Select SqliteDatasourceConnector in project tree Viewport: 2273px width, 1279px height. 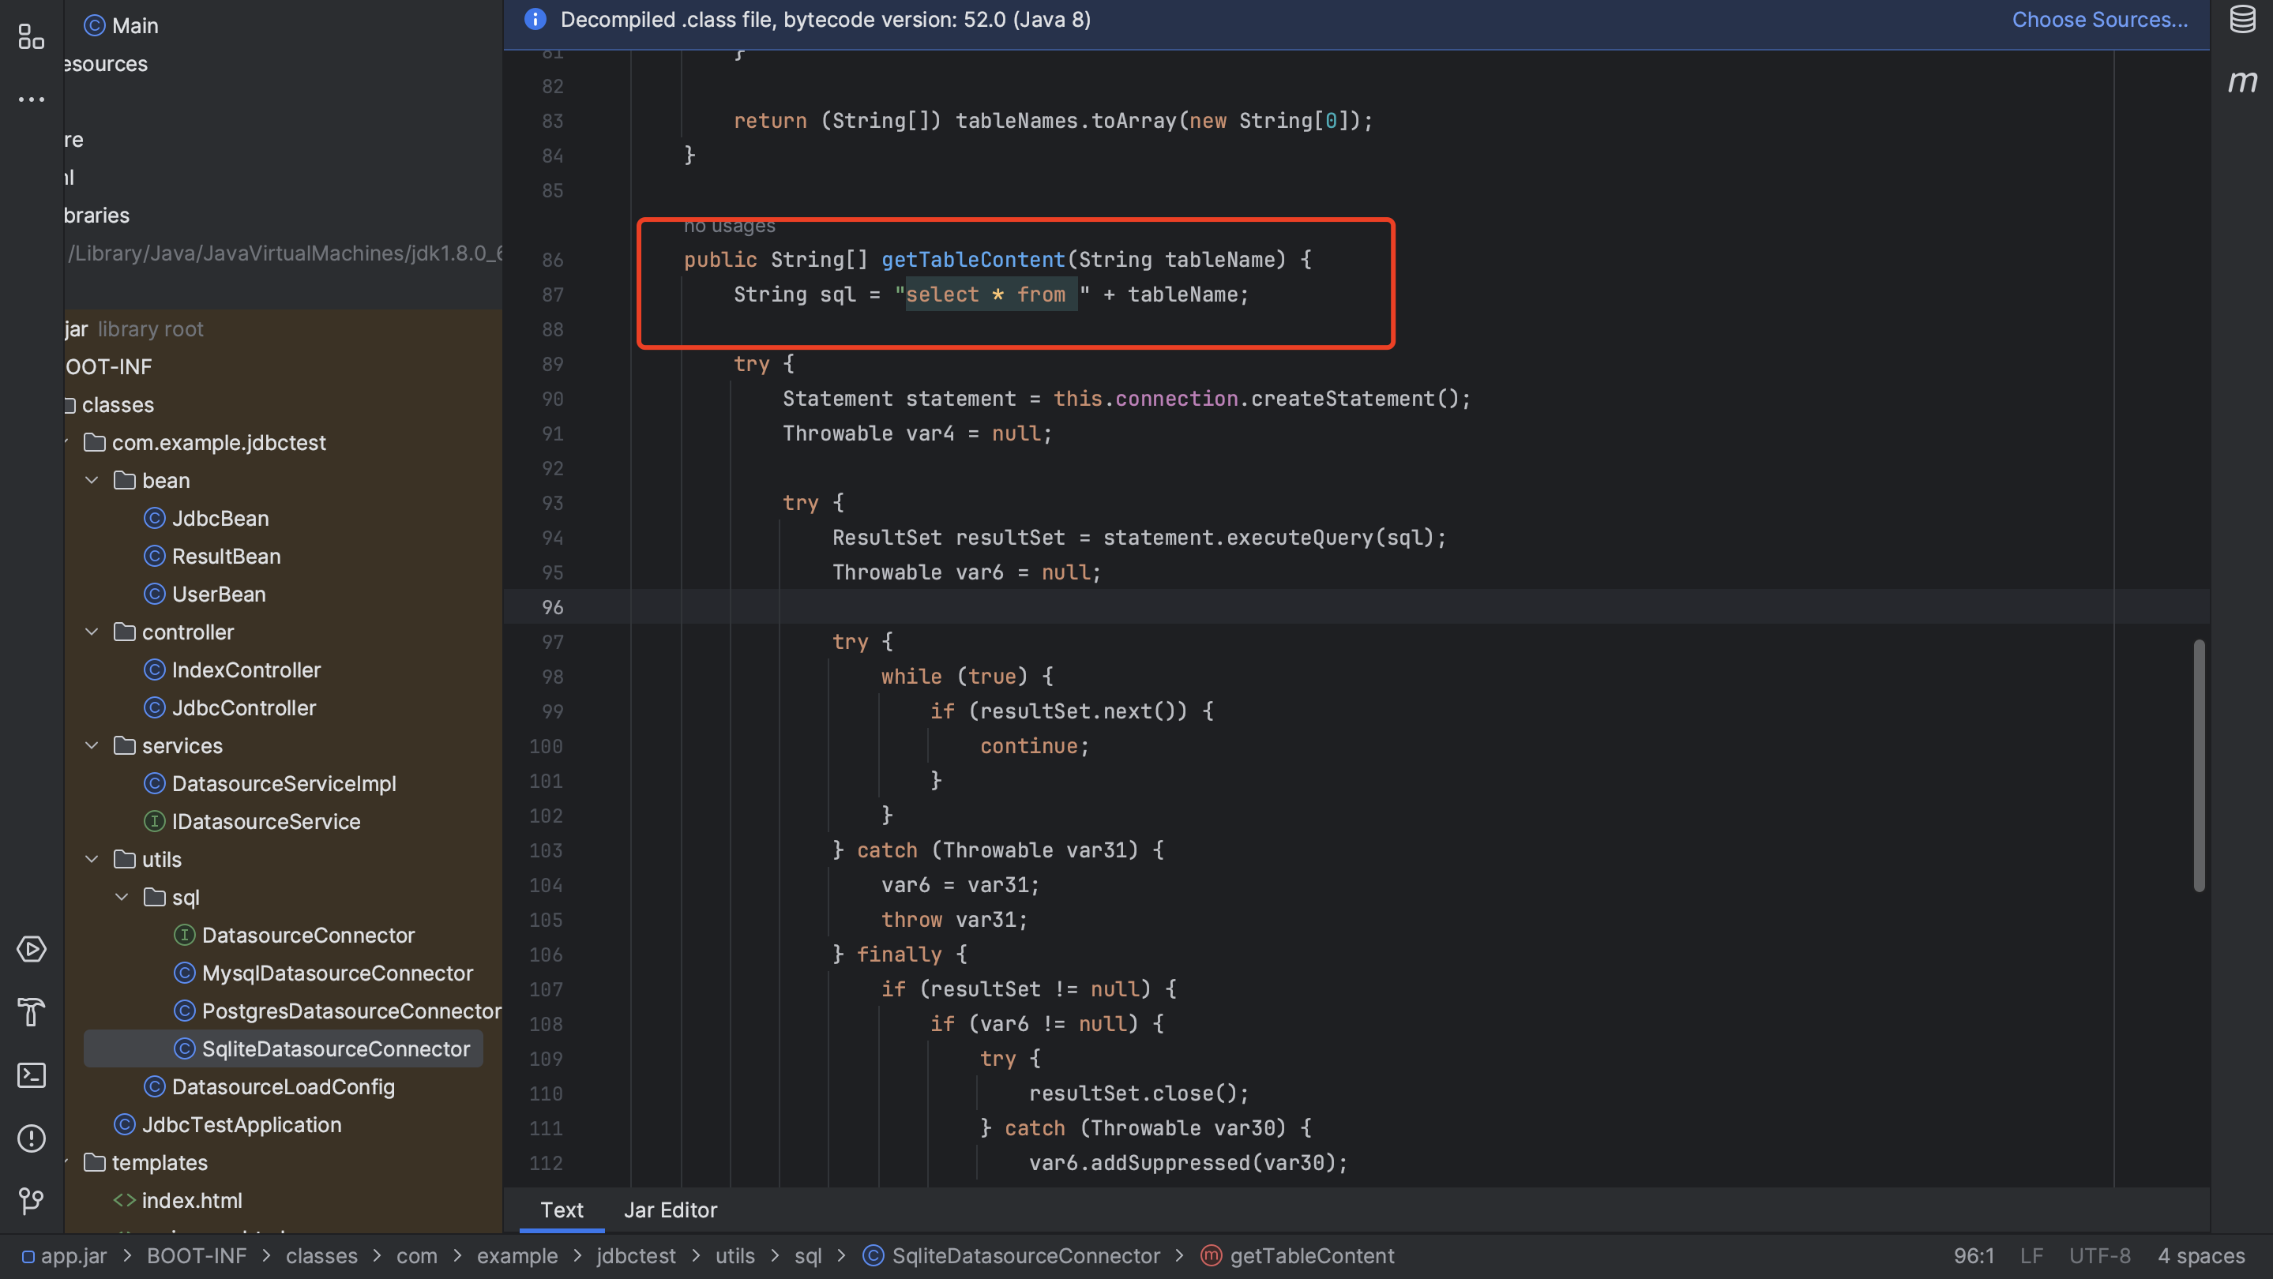pos(336,1048)
